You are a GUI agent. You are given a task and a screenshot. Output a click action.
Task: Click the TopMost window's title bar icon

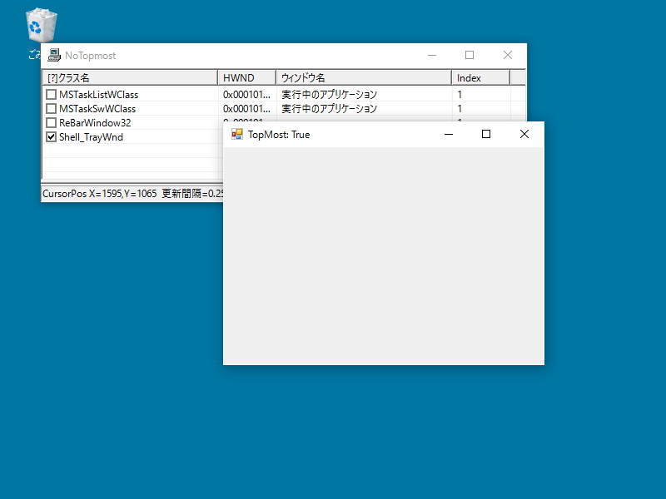point(236,134)
